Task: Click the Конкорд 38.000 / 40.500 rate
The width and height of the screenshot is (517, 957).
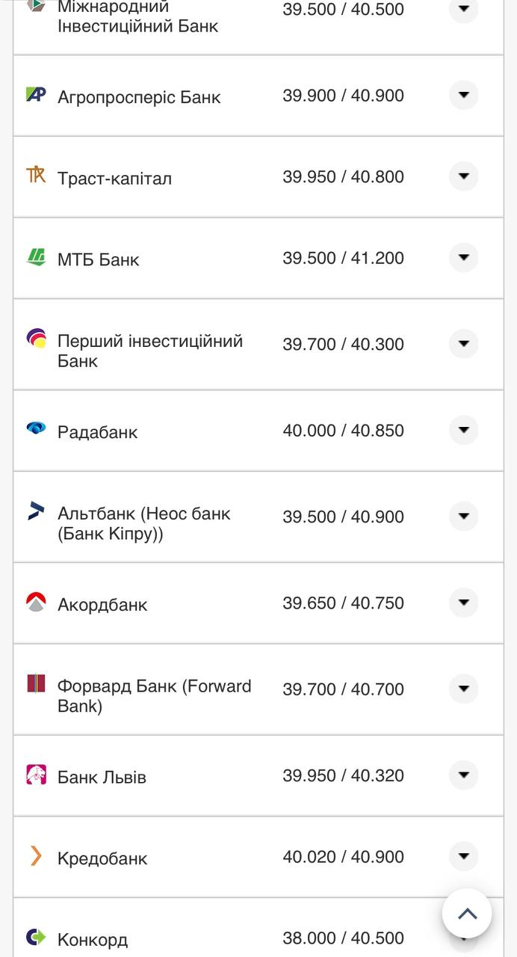Action: [x=343, y=938]
